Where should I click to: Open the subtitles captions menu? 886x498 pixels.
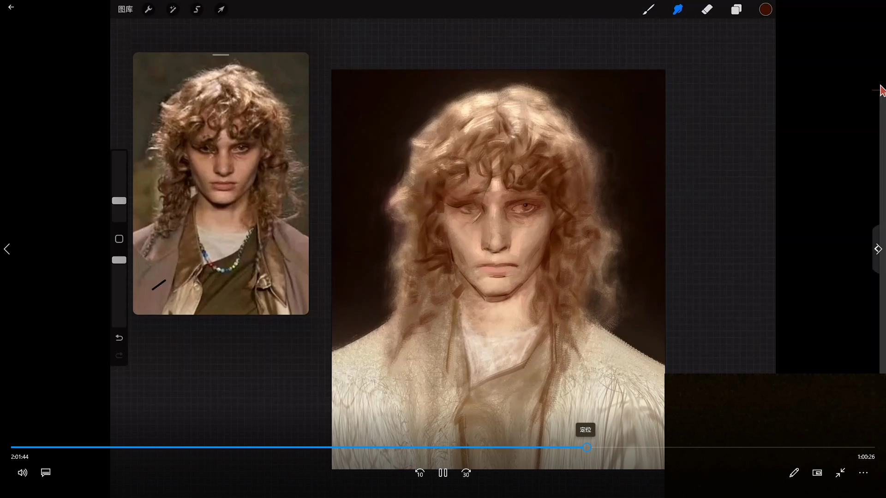pos(46,473)
